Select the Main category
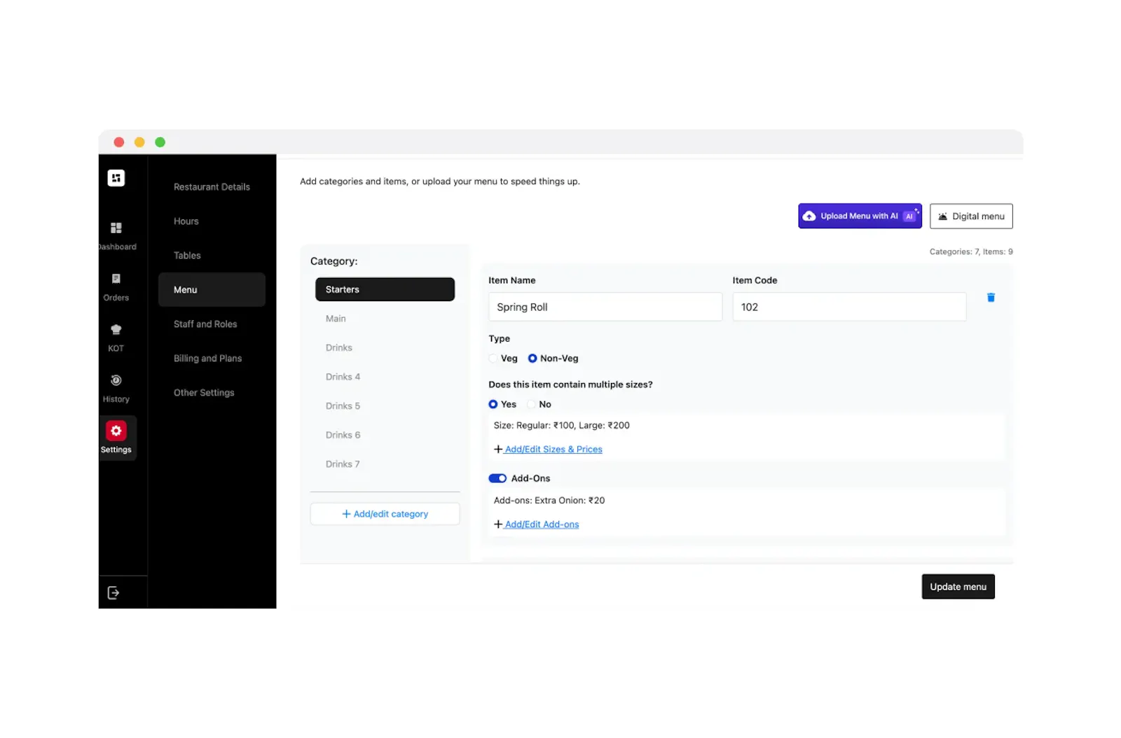The height and width of the screenshot is (738, 1121). click(x=385, y=319)
